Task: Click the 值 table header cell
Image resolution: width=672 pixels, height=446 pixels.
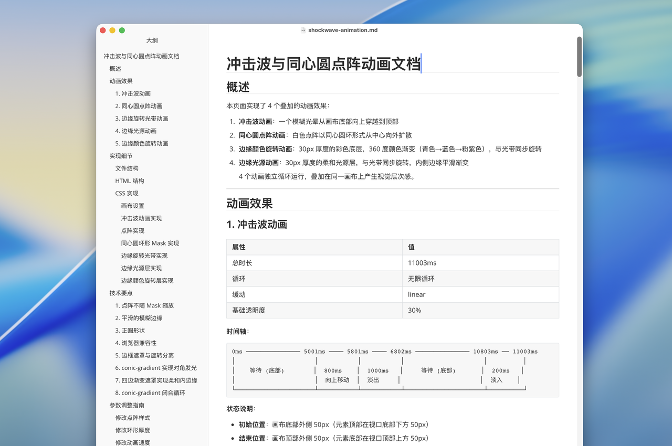Action: pos(480,247)
